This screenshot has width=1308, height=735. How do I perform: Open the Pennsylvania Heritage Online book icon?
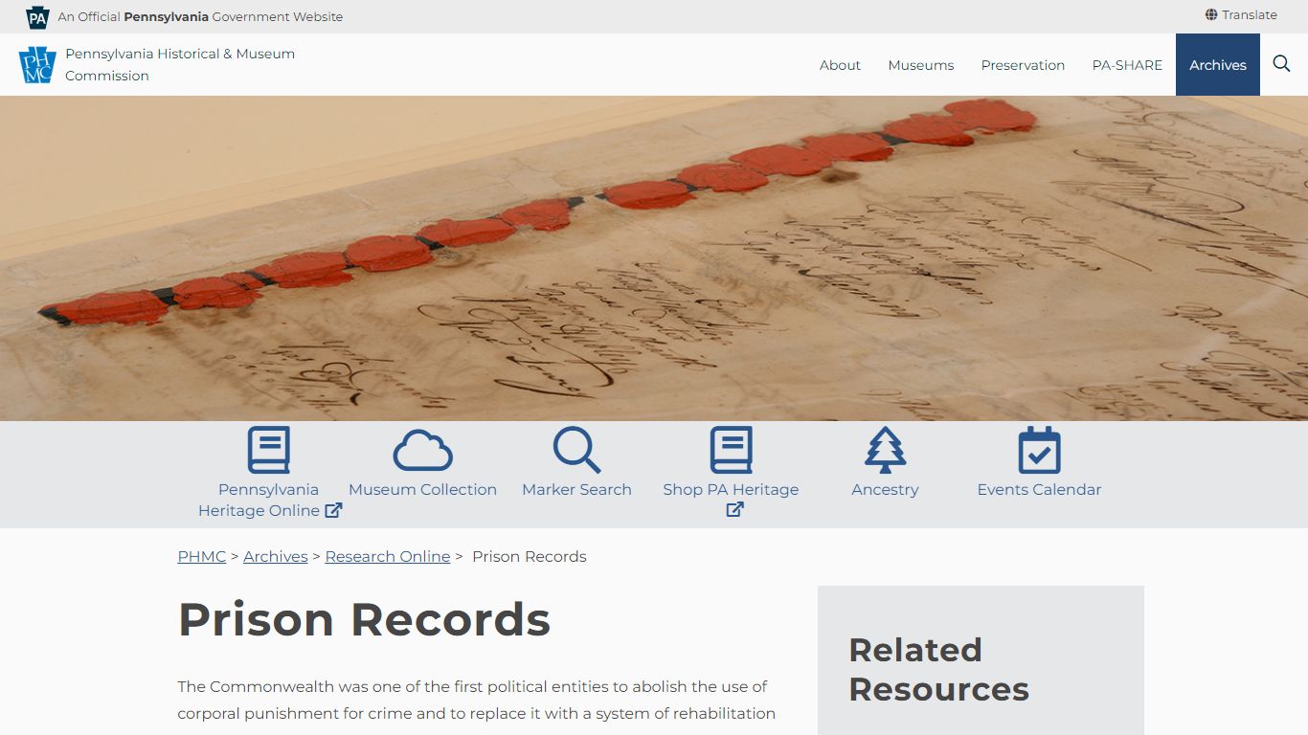pos(269,448)
